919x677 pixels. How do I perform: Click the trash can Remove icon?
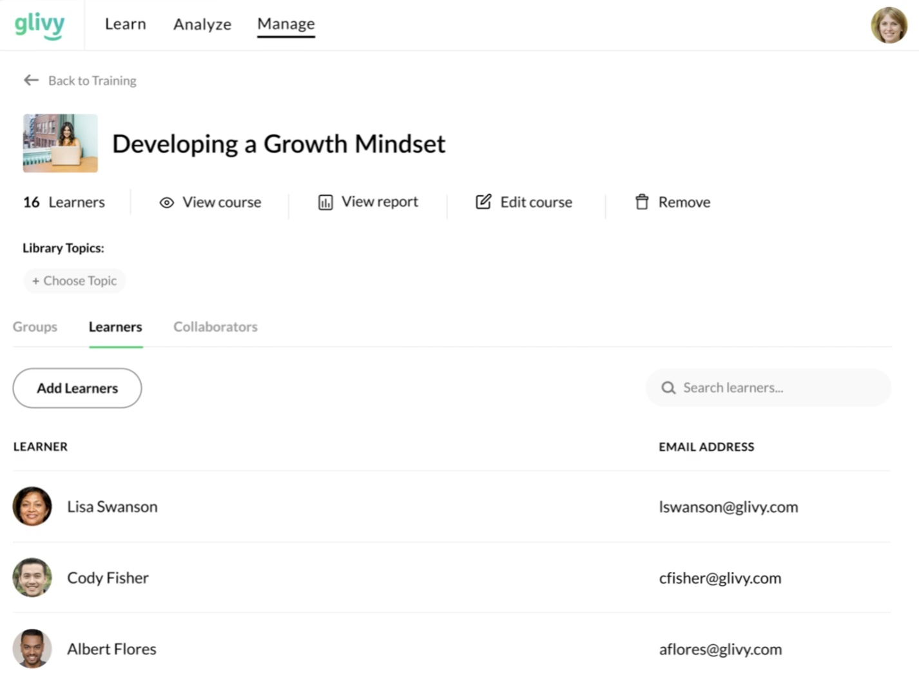[642, 202]
